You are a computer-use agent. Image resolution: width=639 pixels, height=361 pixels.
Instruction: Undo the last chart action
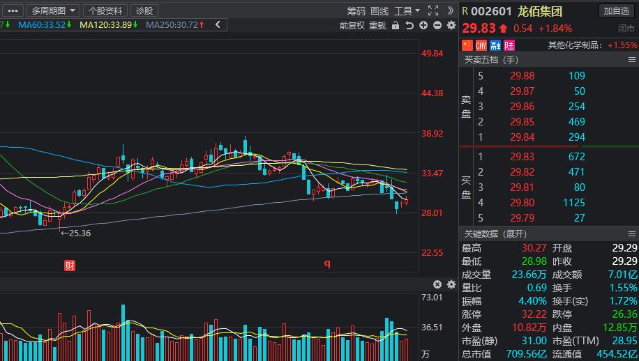pyautogui.click(x=409, y=26)
